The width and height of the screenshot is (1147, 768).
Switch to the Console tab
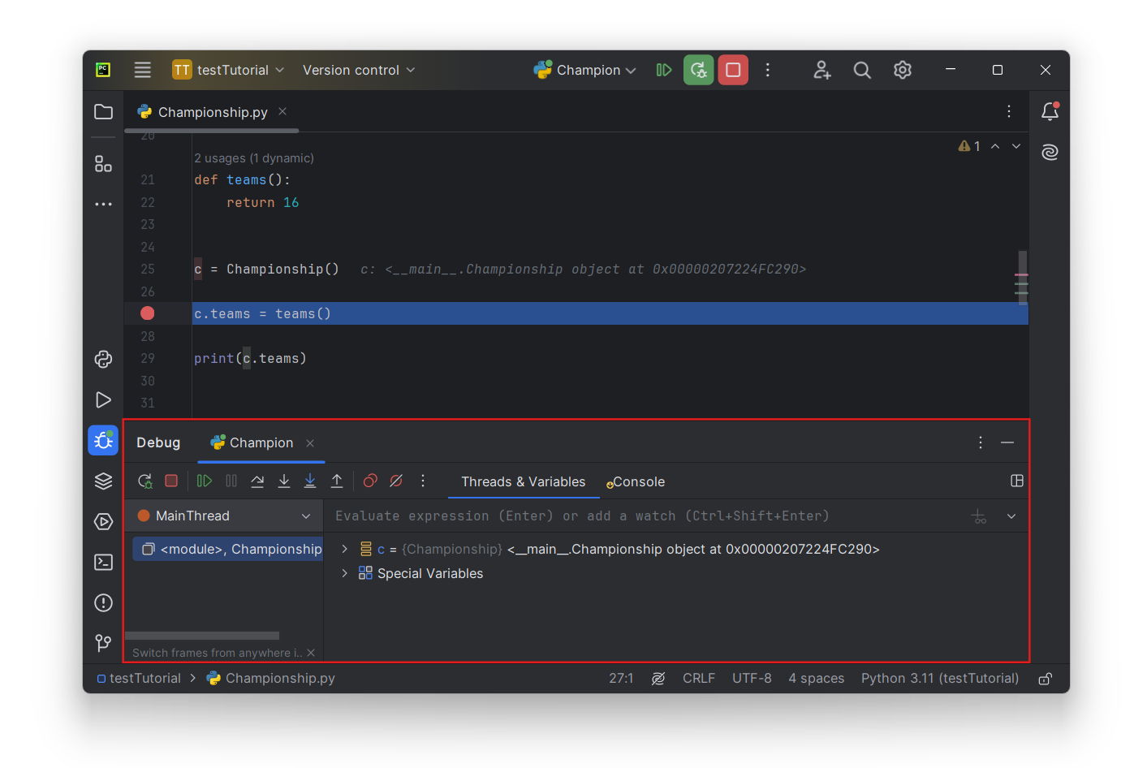tap(637, 482)
